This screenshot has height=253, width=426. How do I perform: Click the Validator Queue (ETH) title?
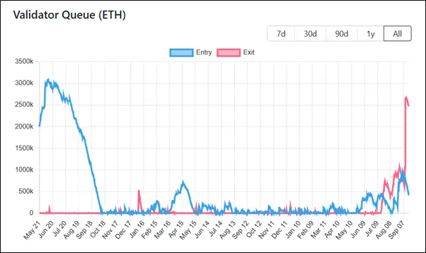click(x=69, y=15)
